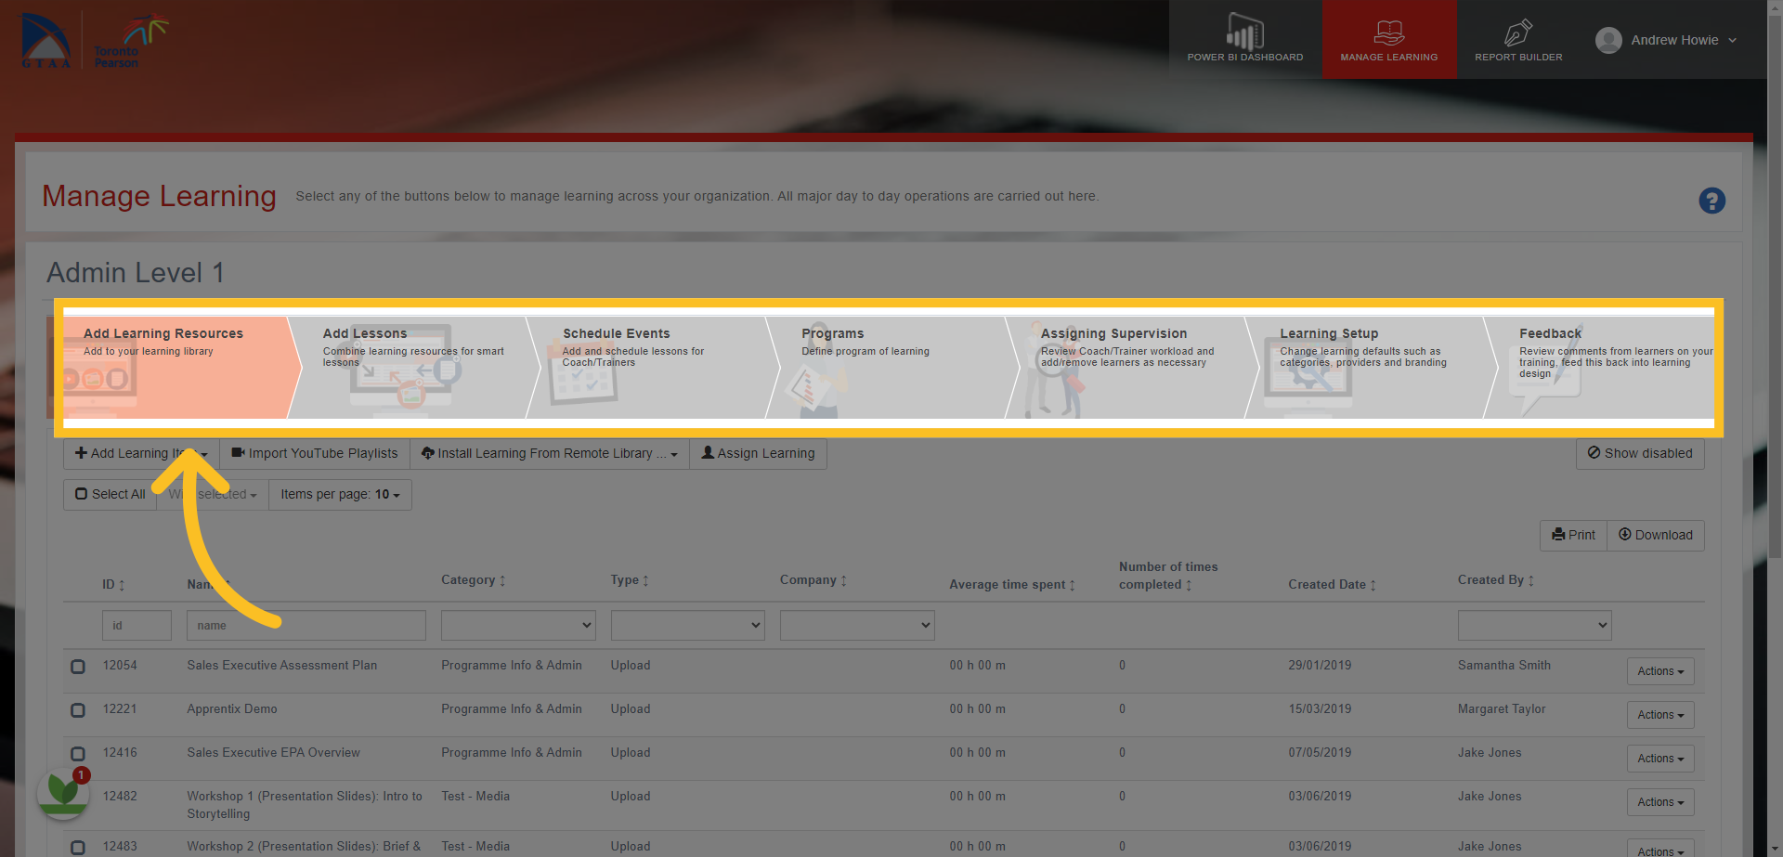The image size is (1783, 857).
Task: Open the Type filter dropdown
Action: [687, 625]
